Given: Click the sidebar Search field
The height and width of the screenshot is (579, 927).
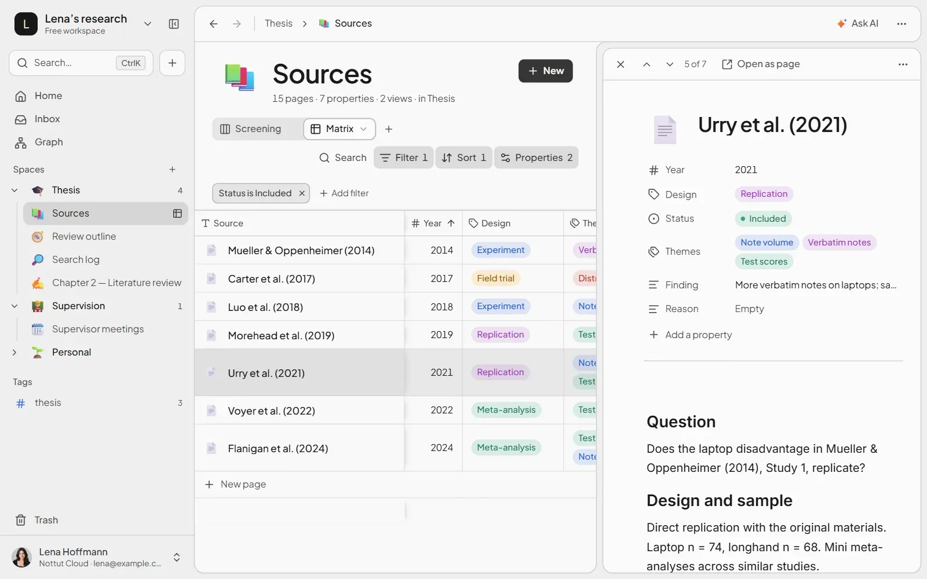Looking at the screenshot, I should [x=81, y=63].
